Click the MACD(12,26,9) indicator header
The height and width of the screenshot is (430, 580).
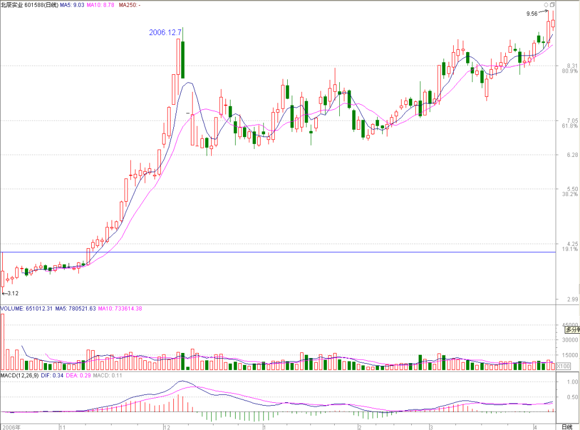point(20,375)
